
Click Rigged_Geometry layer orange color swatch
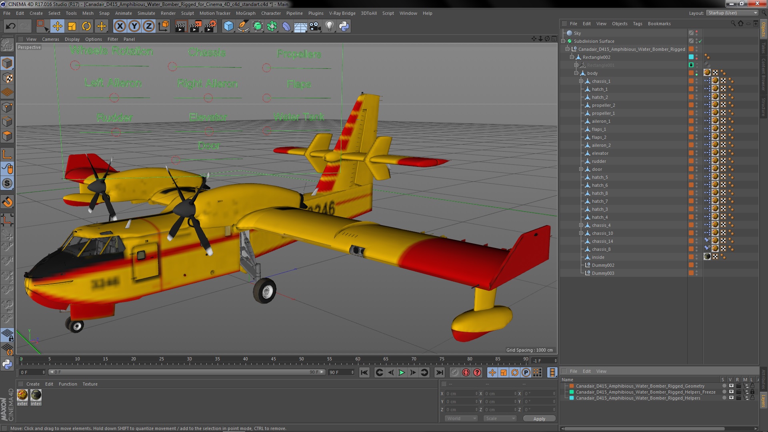pyautogui.click(x=572, y=386)
